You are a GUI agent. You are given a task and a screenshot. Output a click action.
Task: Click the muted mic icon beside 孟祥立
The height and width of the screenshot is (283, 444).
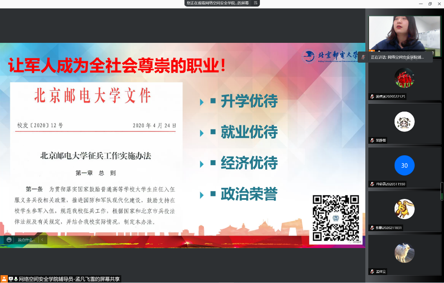tap(372, 271)
